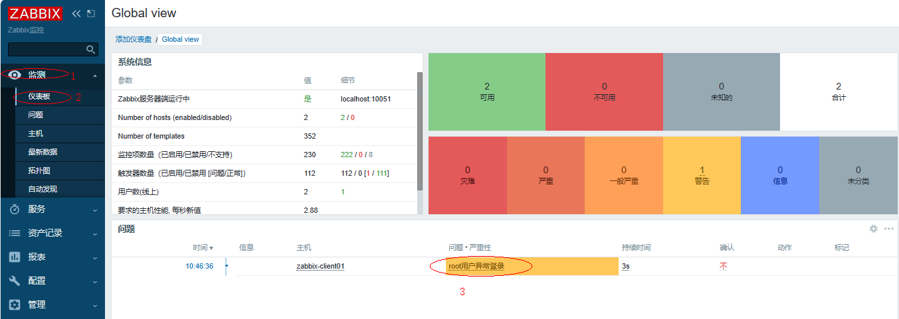899x319 pixels.
Task: Click the sidebar kiosk/hide square icon
Action: tap(91, 13)
